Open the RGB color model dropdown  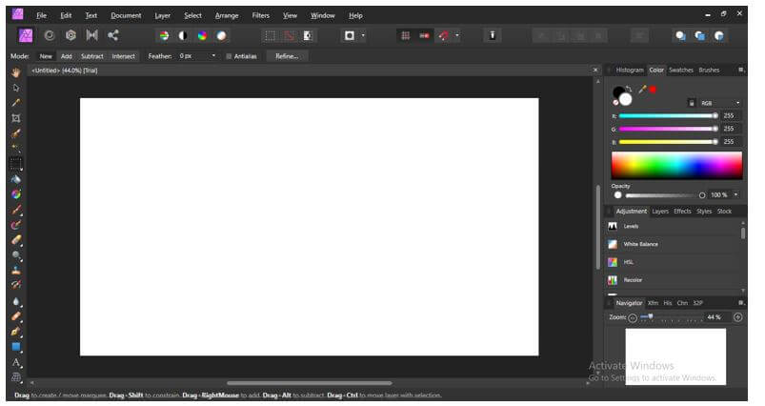coord(721,103)
